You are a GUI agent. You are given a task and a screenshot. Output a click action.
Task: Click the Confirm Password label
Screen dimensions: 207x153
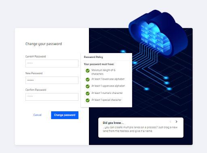(36, 90)
